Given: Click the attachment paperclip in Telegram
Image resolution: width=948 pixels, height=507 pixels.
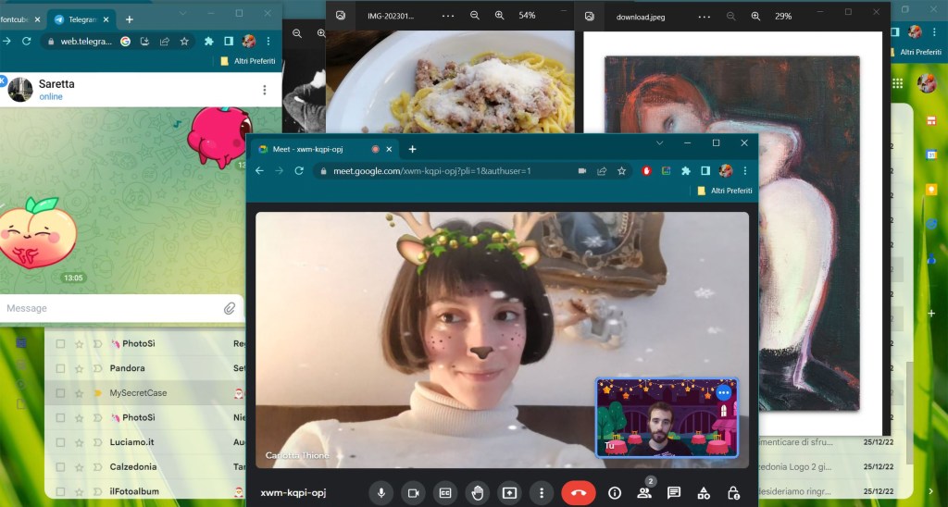Looking at the screenshot, I should (x=230, y=308).
